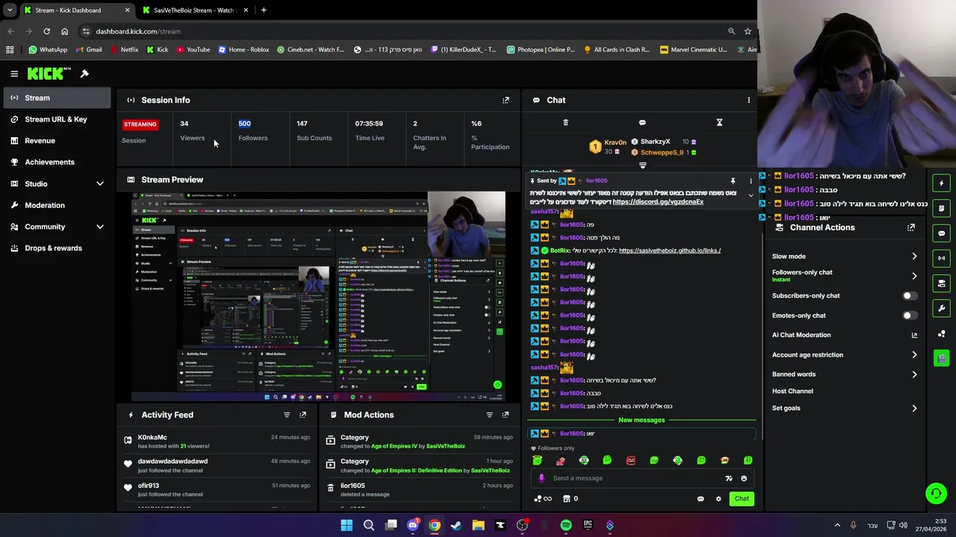Pop out the Channel Actions panel
Screen dimensions: 956x537
pyautogui.click(x=910, y=227)
